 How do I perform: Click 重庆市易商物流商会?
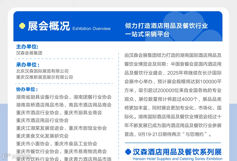point(85,151)
